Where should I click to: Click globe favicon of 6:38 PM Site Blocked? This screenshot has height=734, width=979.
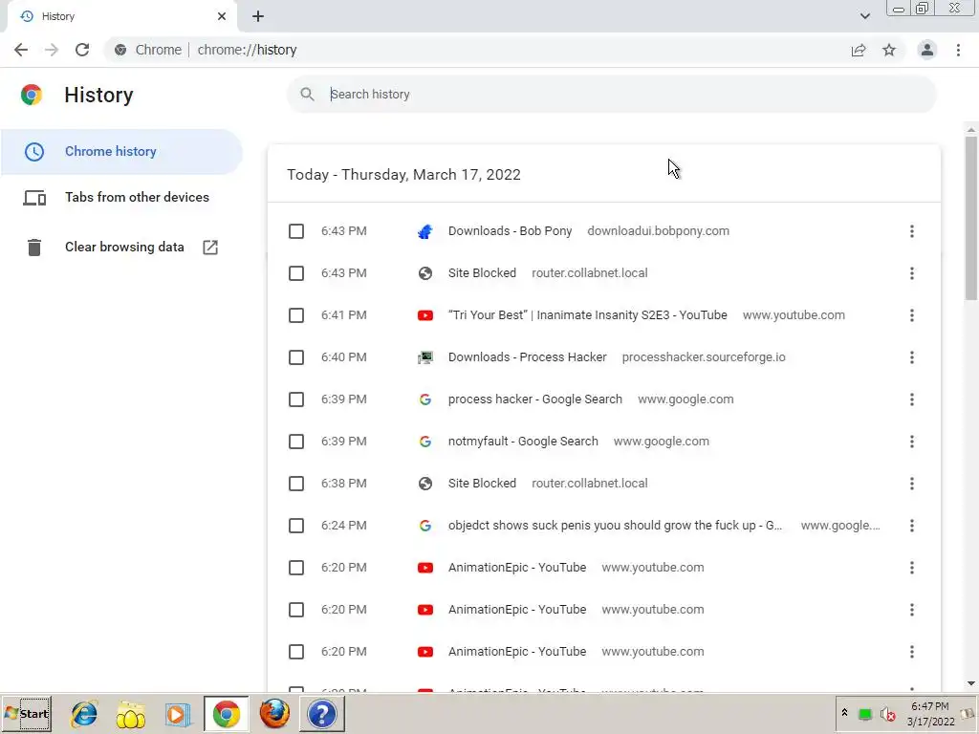click(x=425, y=484)
